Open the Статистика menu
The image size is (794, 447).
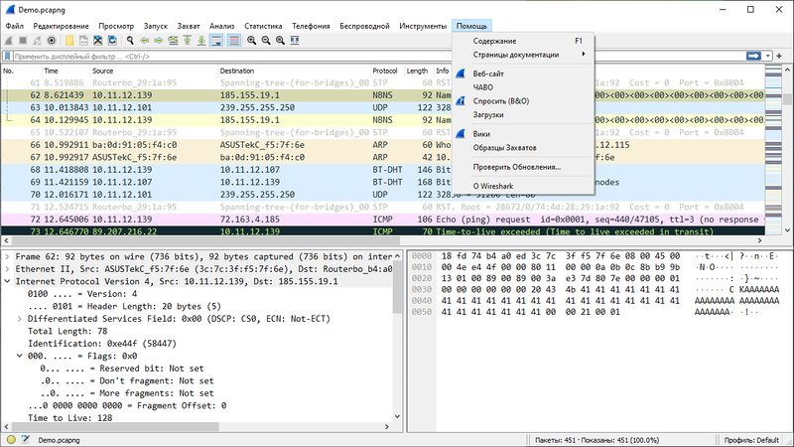[263, 26]
